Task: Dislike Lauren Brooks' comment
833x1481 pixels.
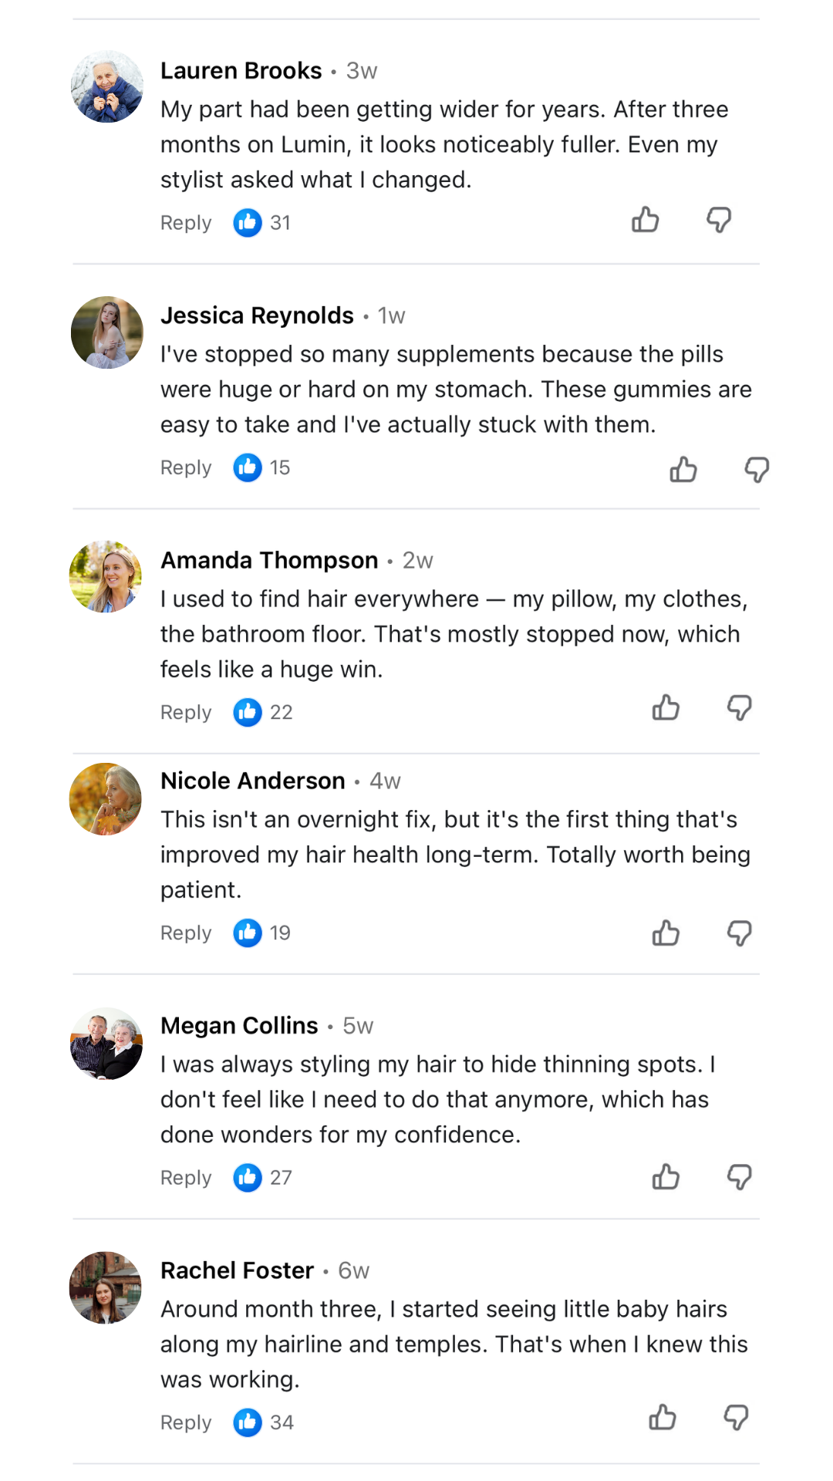Action: tap(719, 220)
